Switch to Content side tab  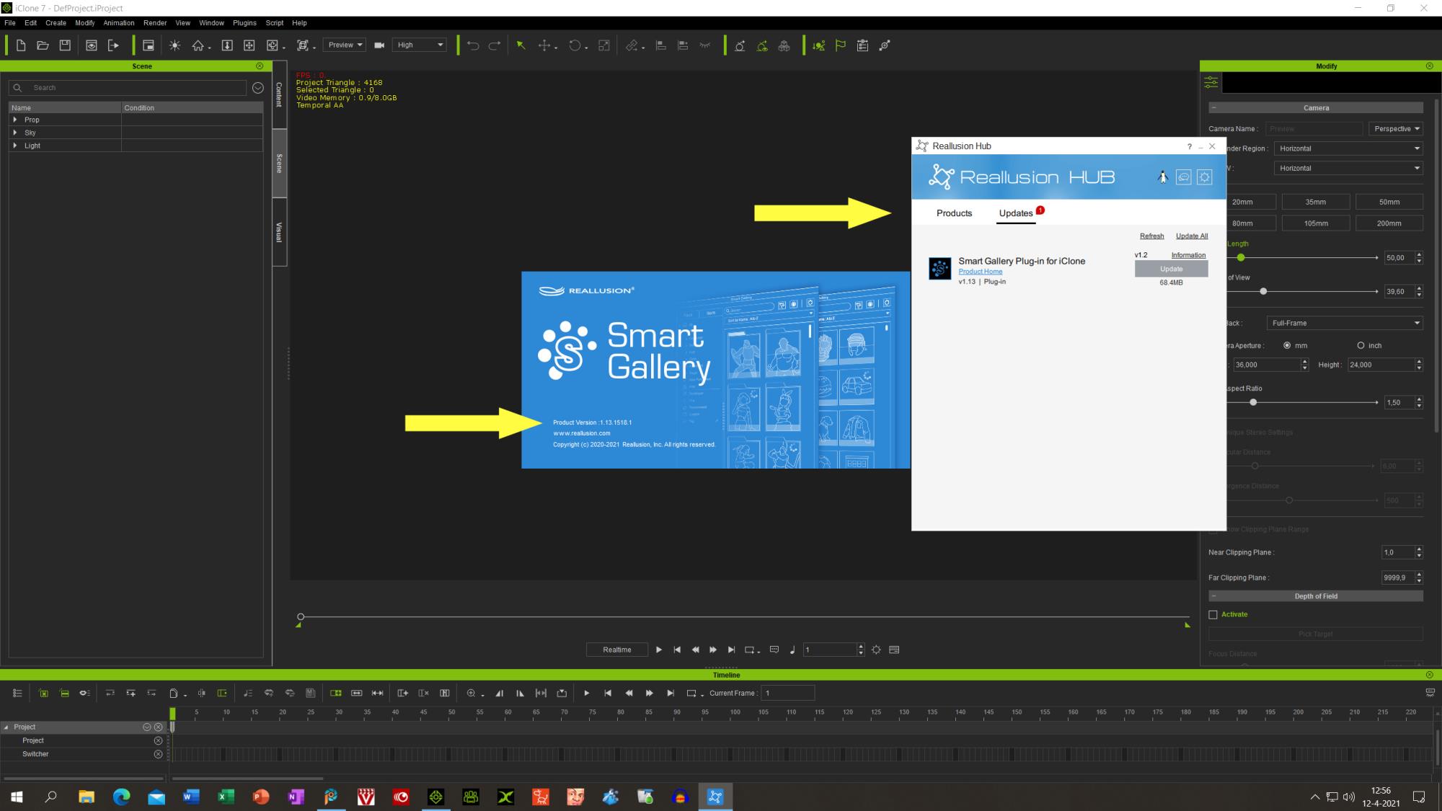click(x=279, y=95)
